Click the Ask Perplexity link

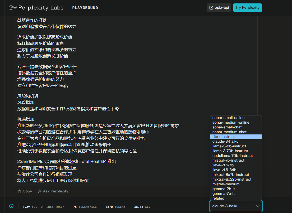click(x=53, y=191)
